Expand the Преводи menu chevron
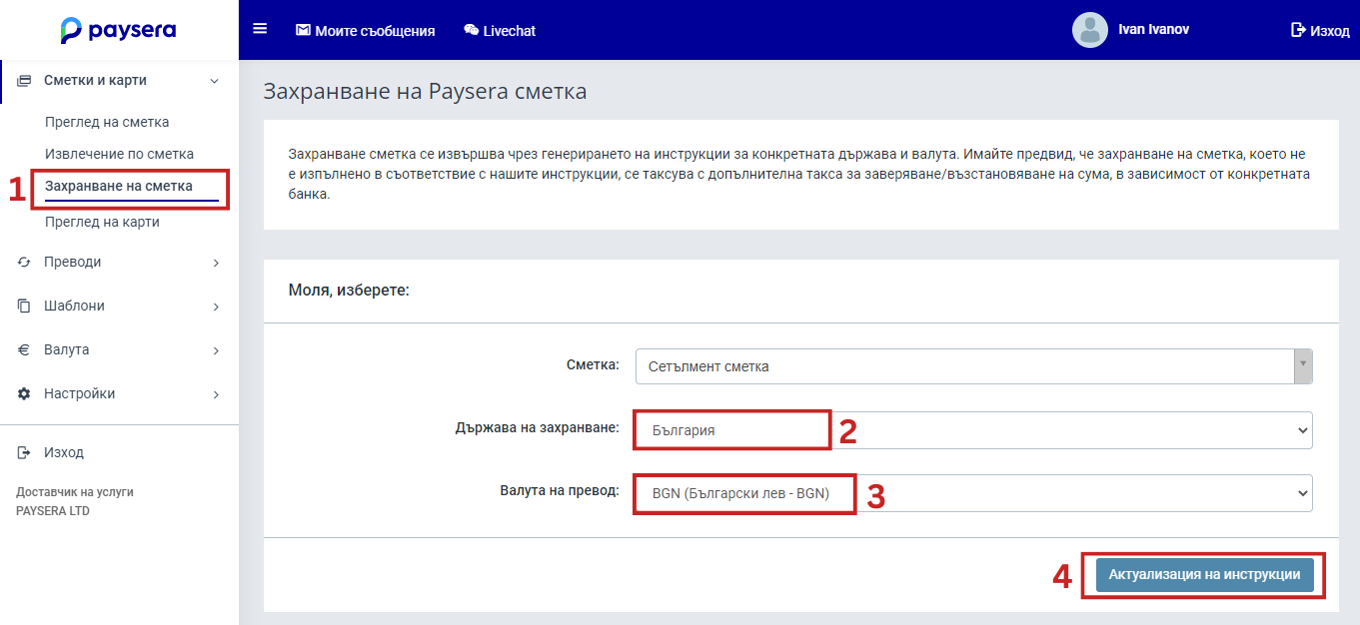1360x625 pixels. coord(216,264)
